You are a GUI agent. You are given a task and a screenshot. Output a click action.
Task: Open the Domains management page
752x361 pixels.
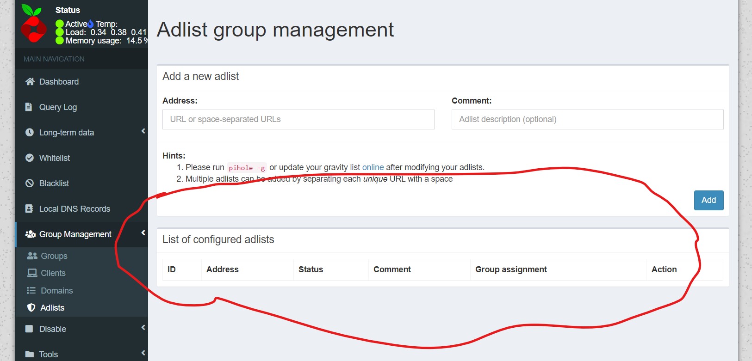[56, 291]
